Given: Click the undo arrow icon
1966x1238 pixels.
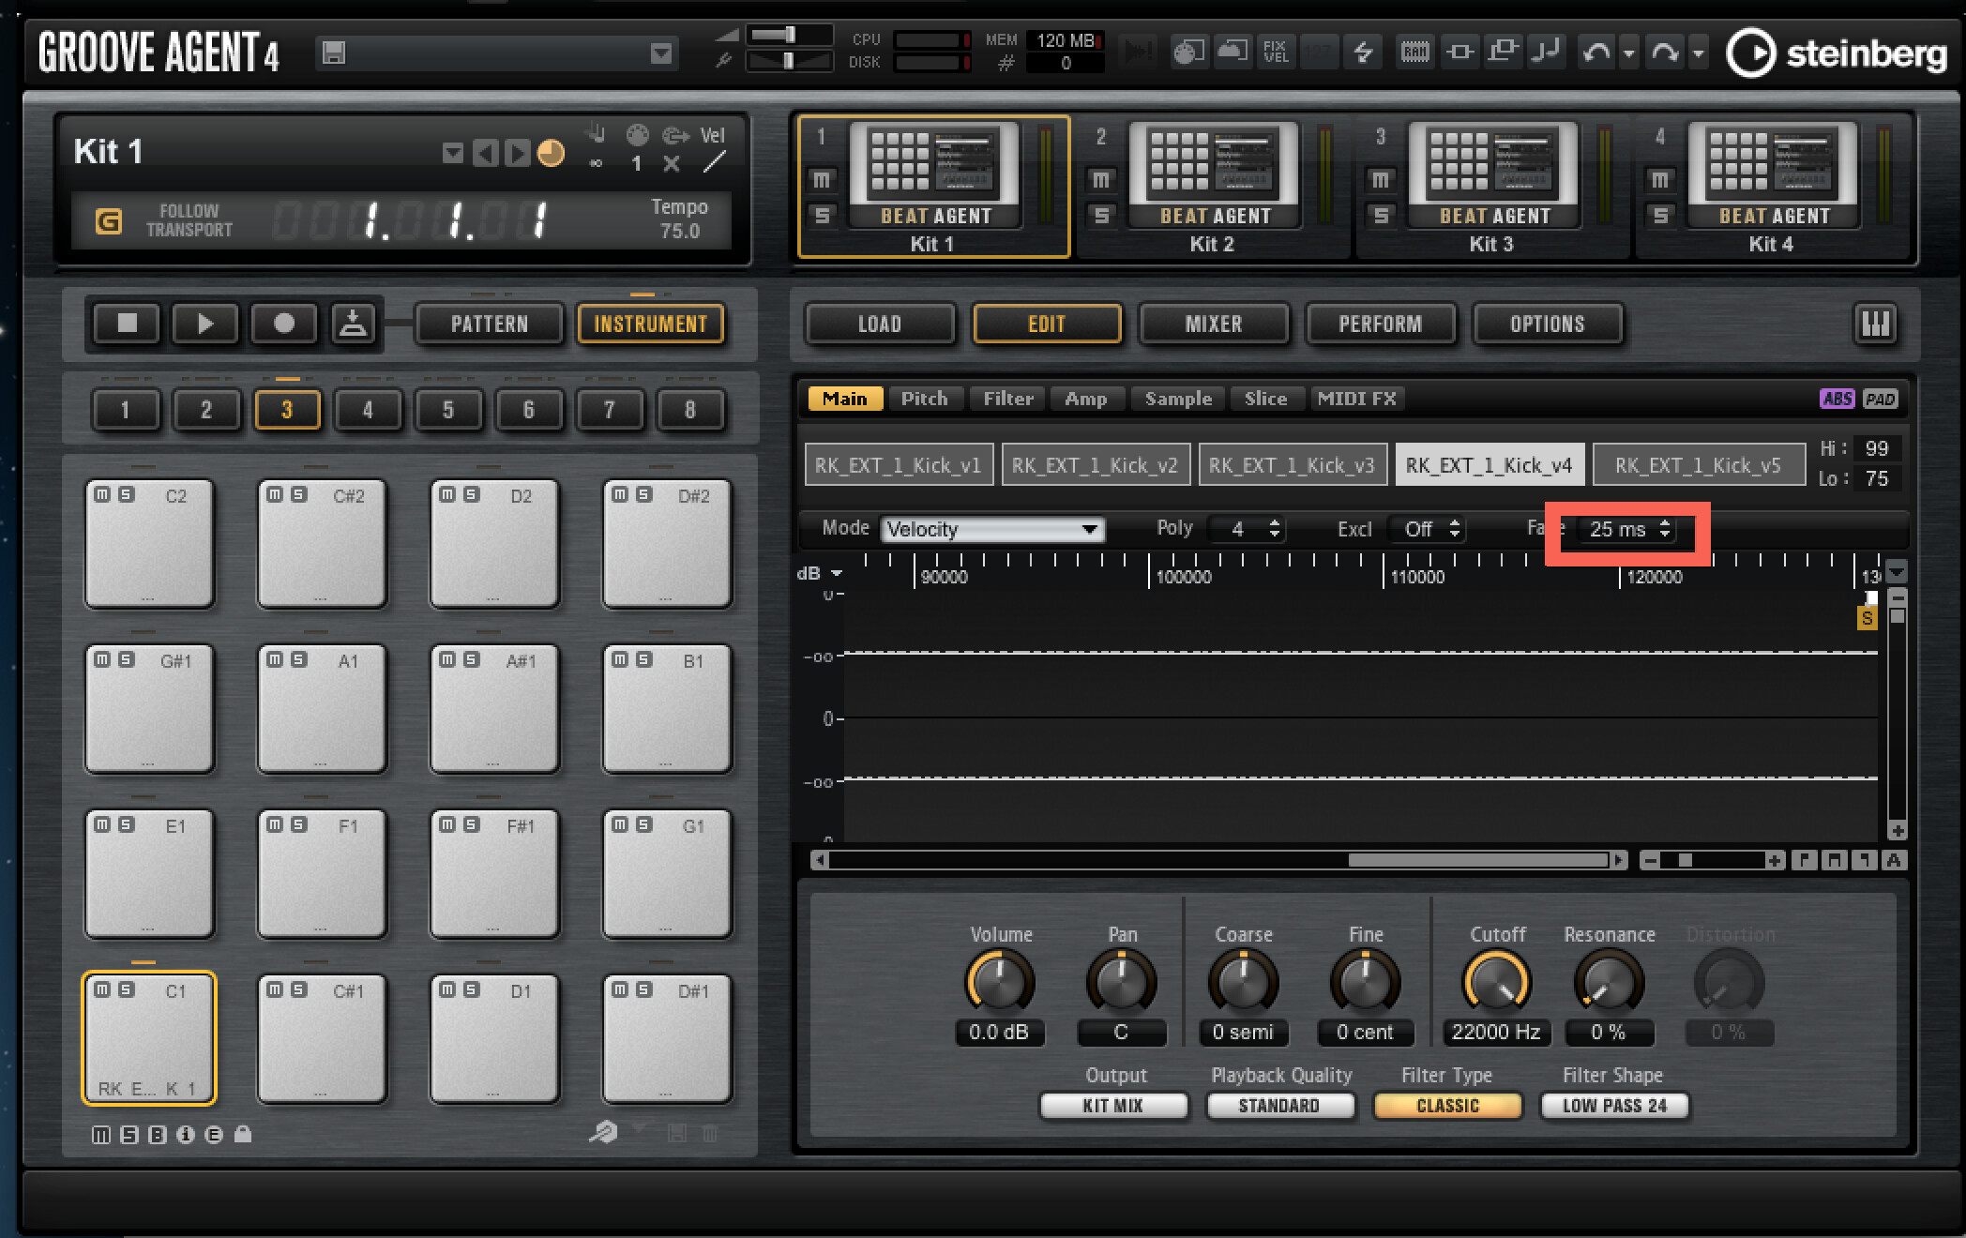Looking at the screenshot, I should tap(1595, 52).
